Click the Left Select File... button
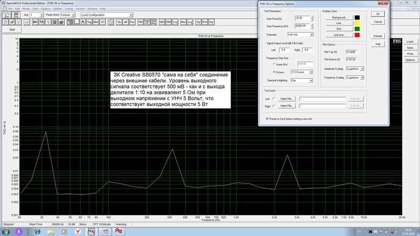The height and width of the screenshot is (236, 420). (286, 99)
